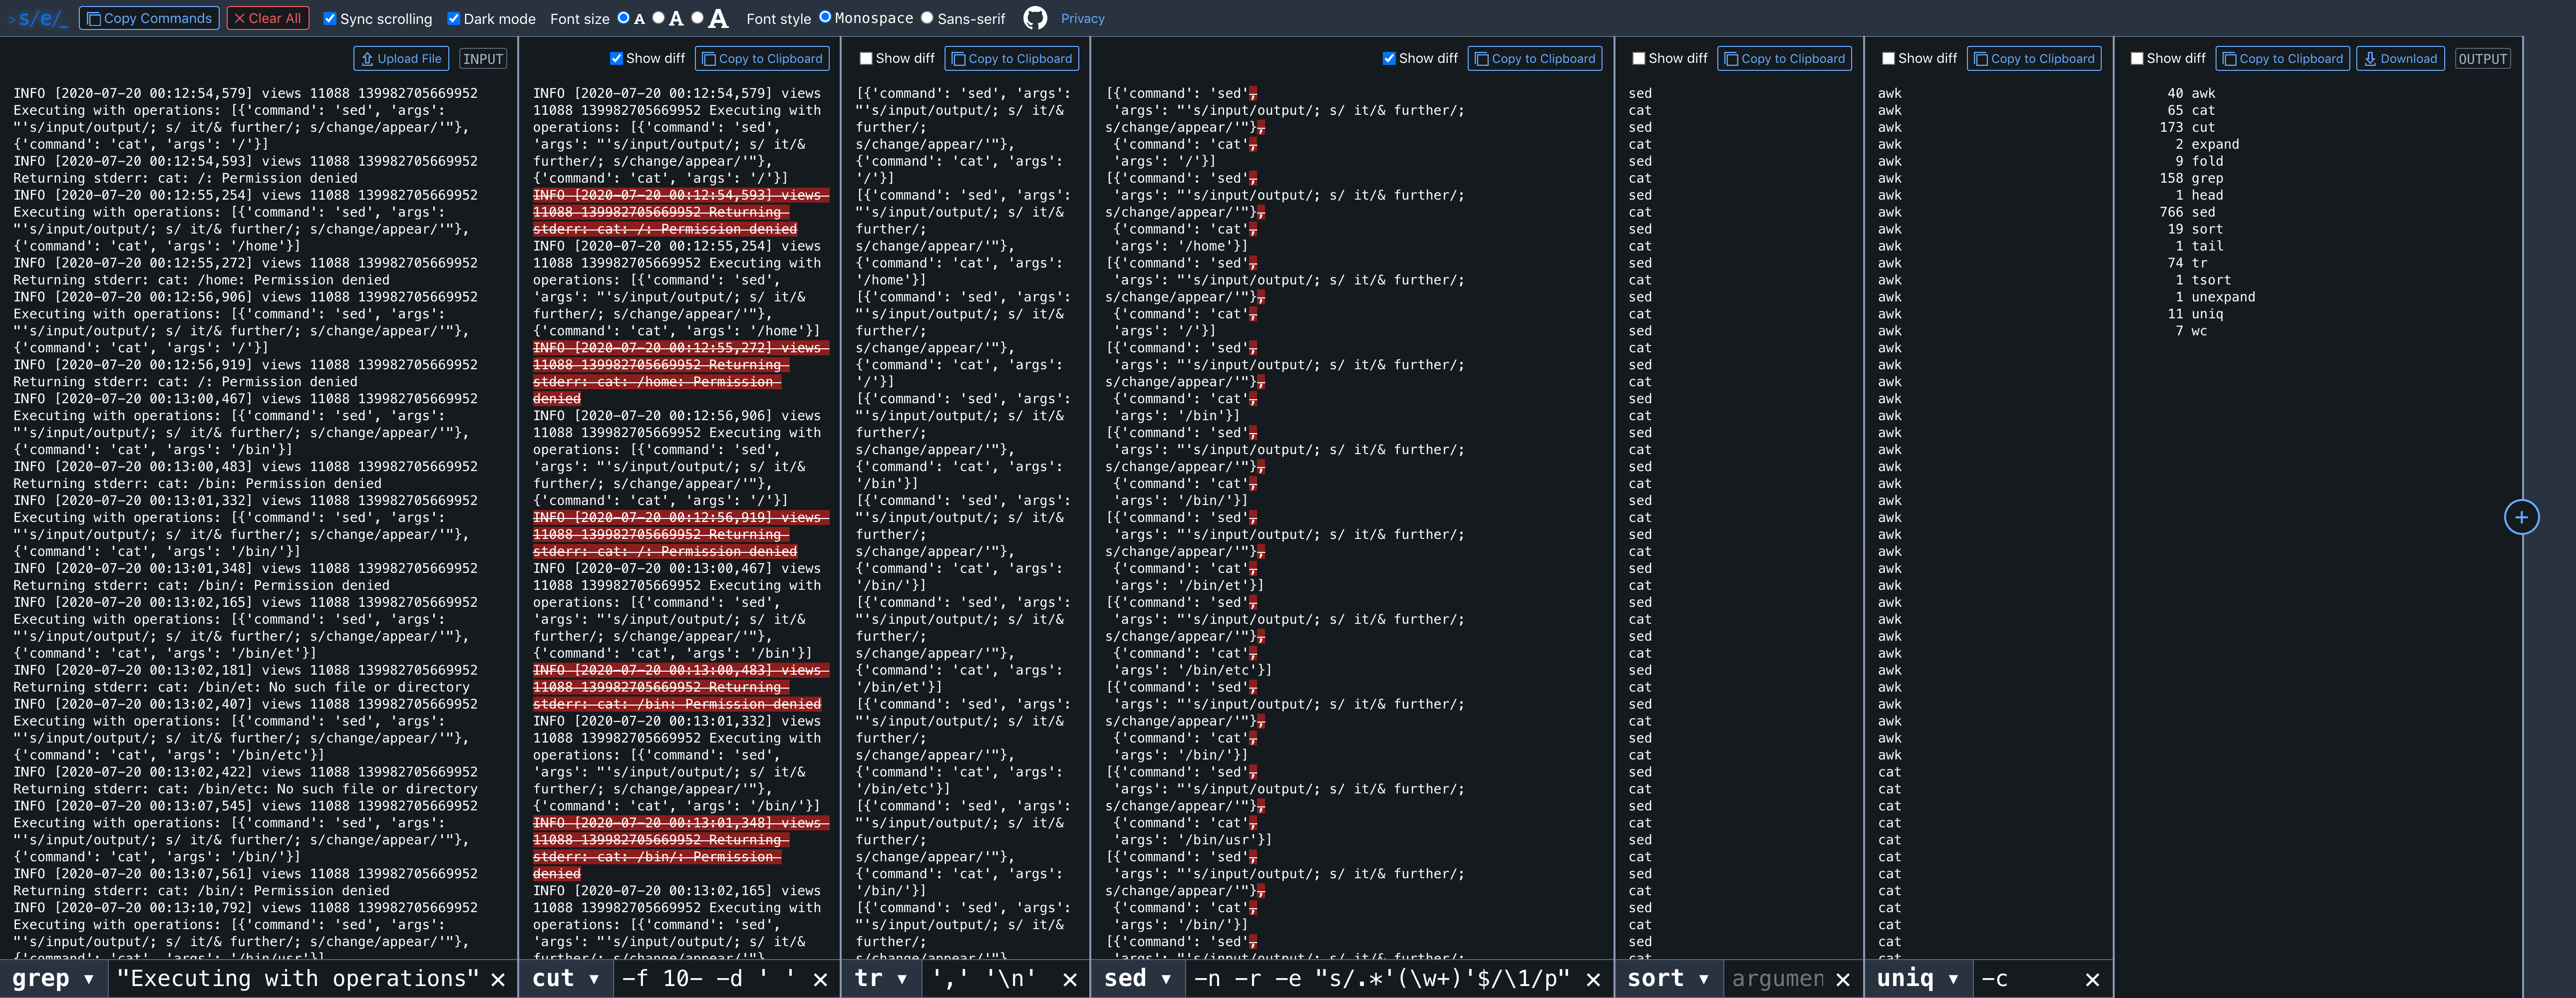Viewport: 2576px width, 998px height.
Task: Open sort command dropdown
Action: click(x=1703, y=979)
